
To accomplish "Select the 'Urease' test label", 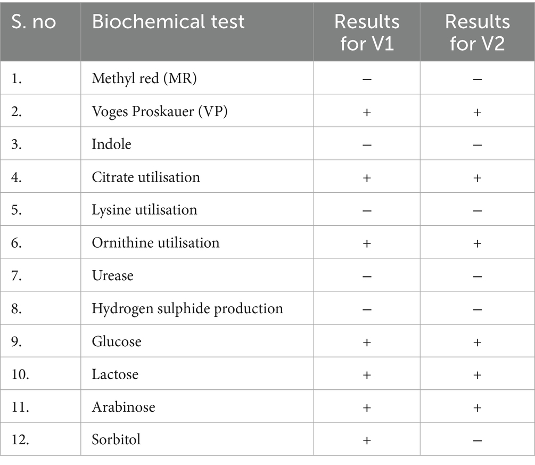I will point(112,275).
